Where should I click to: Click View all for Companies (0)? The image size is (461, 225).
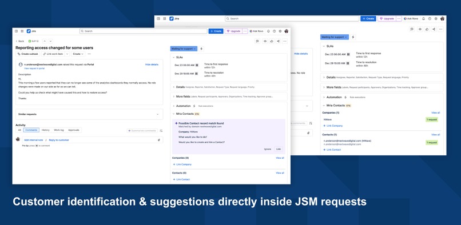point(280,158)
